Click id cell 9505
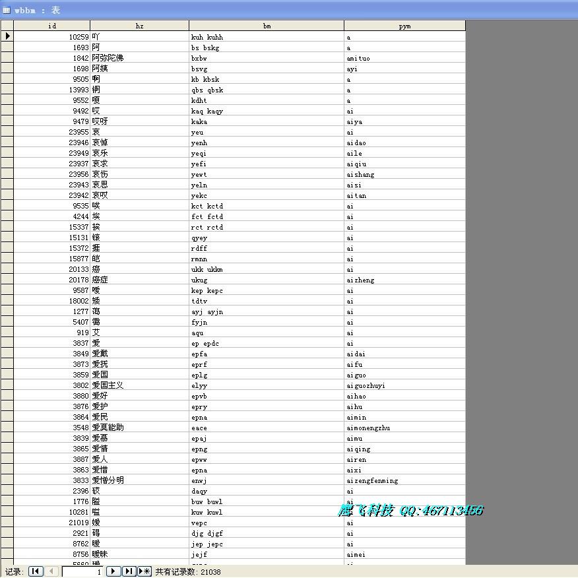Image resolution: width=578 pixels, height=578 pixels. coord(52,79)
